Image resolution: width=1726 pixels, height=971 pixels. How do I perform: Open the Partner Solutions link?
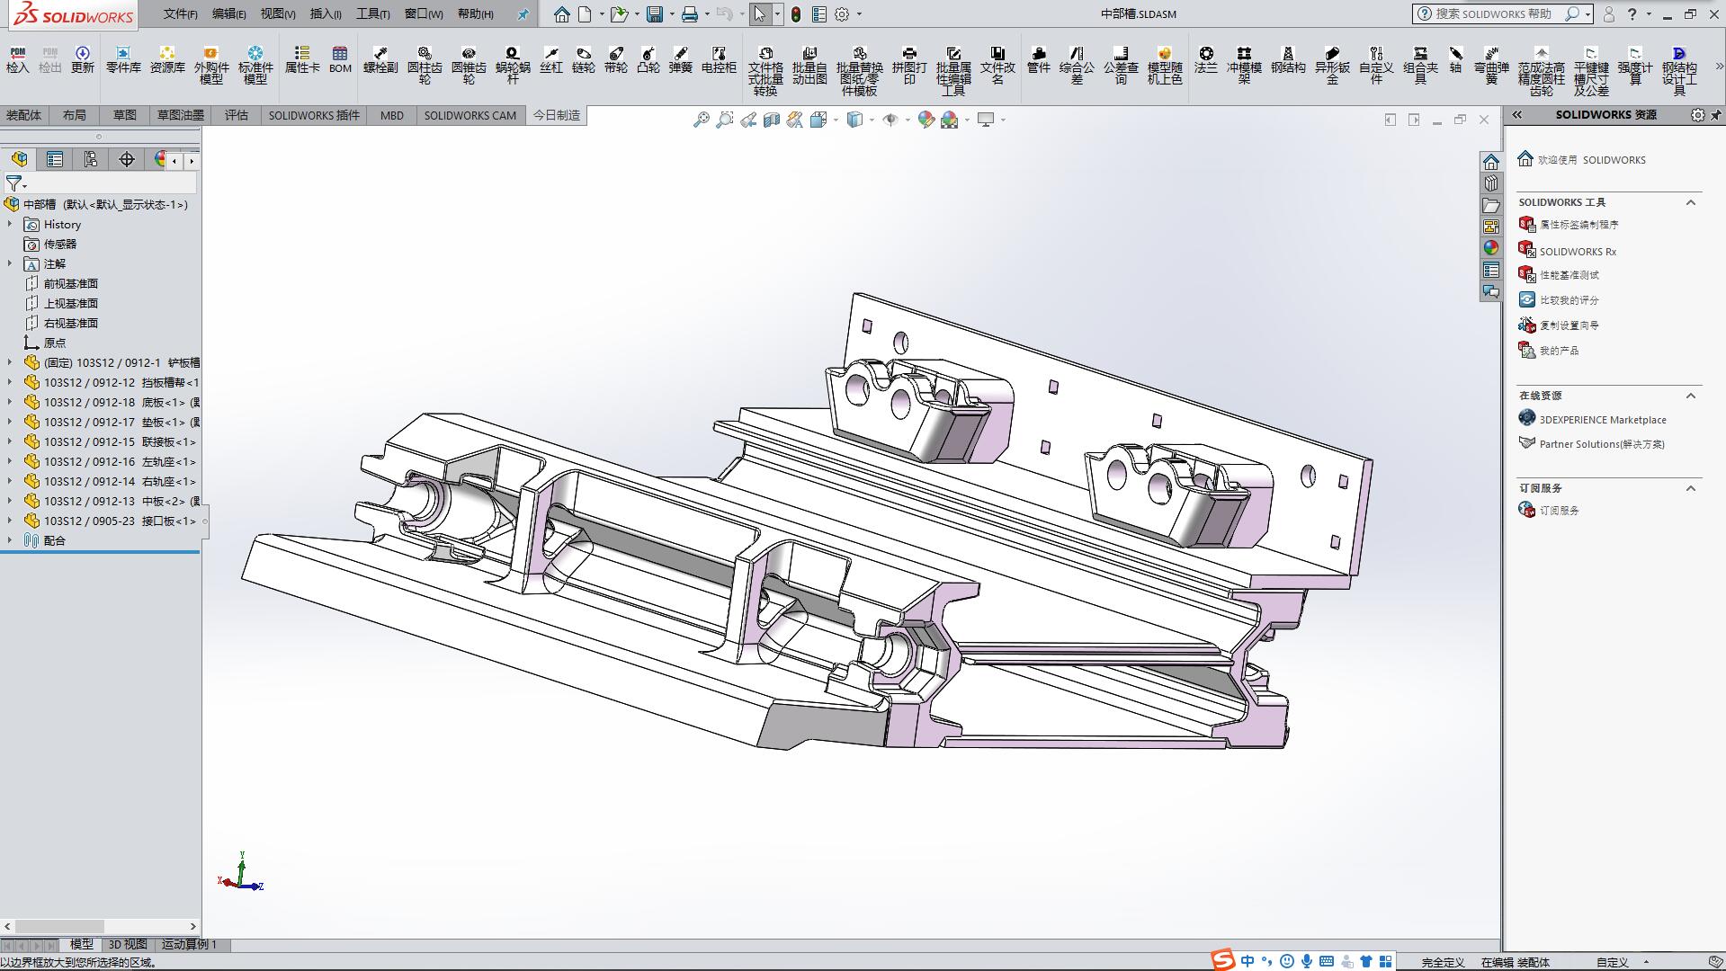coord(1602,444)
